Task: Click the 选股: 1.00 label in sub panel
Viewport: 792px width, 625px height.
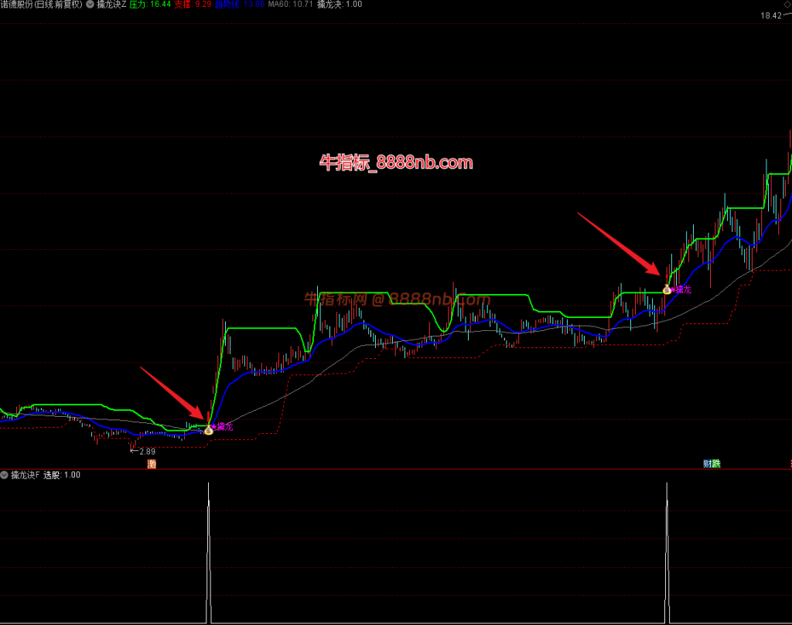Action: pos(62,475)
